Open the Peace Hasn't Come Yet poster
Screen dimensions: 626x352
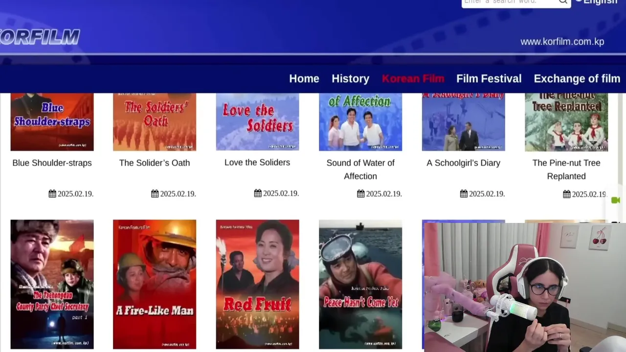pyautogui.click(x=360, y=285)
